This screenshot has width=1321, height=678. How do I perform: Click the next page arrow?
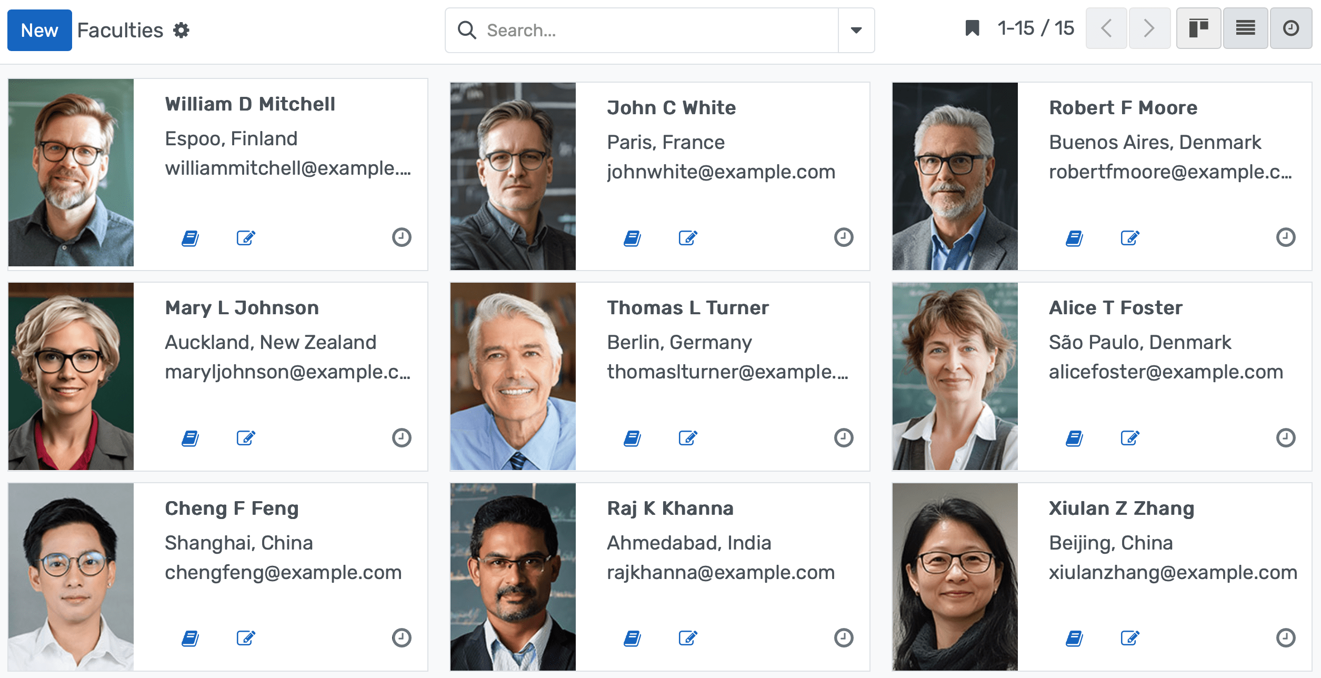1149,28
